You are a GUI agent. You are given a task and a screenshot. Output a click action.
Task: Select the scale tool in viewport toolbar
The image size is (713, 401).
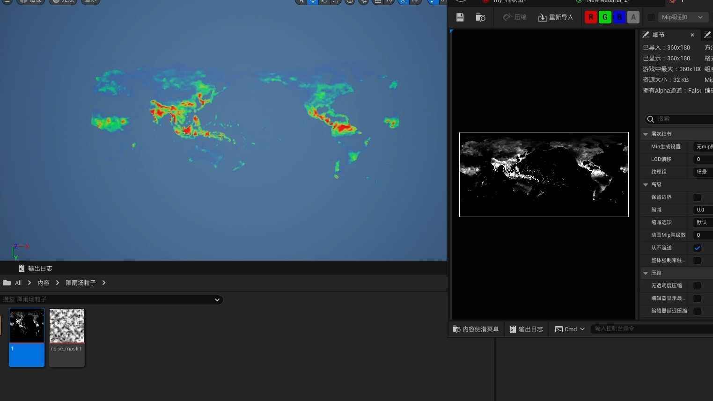coord(336,1)
